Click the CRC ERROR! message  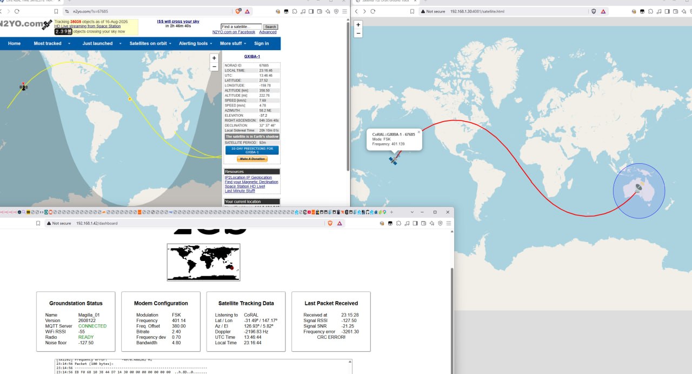click(331, 337)
